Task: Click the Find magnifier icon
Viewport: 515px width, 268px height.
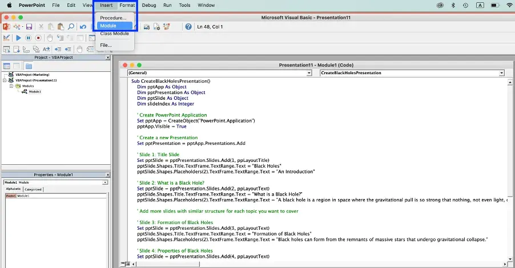Action: point(71,27)
